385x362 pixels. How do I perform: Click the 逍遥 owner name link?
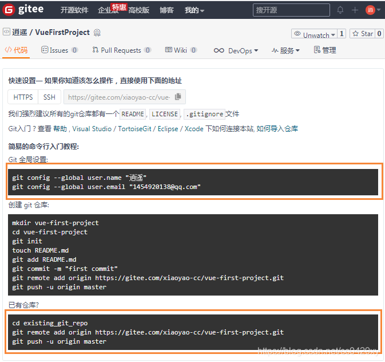point(19,32)
